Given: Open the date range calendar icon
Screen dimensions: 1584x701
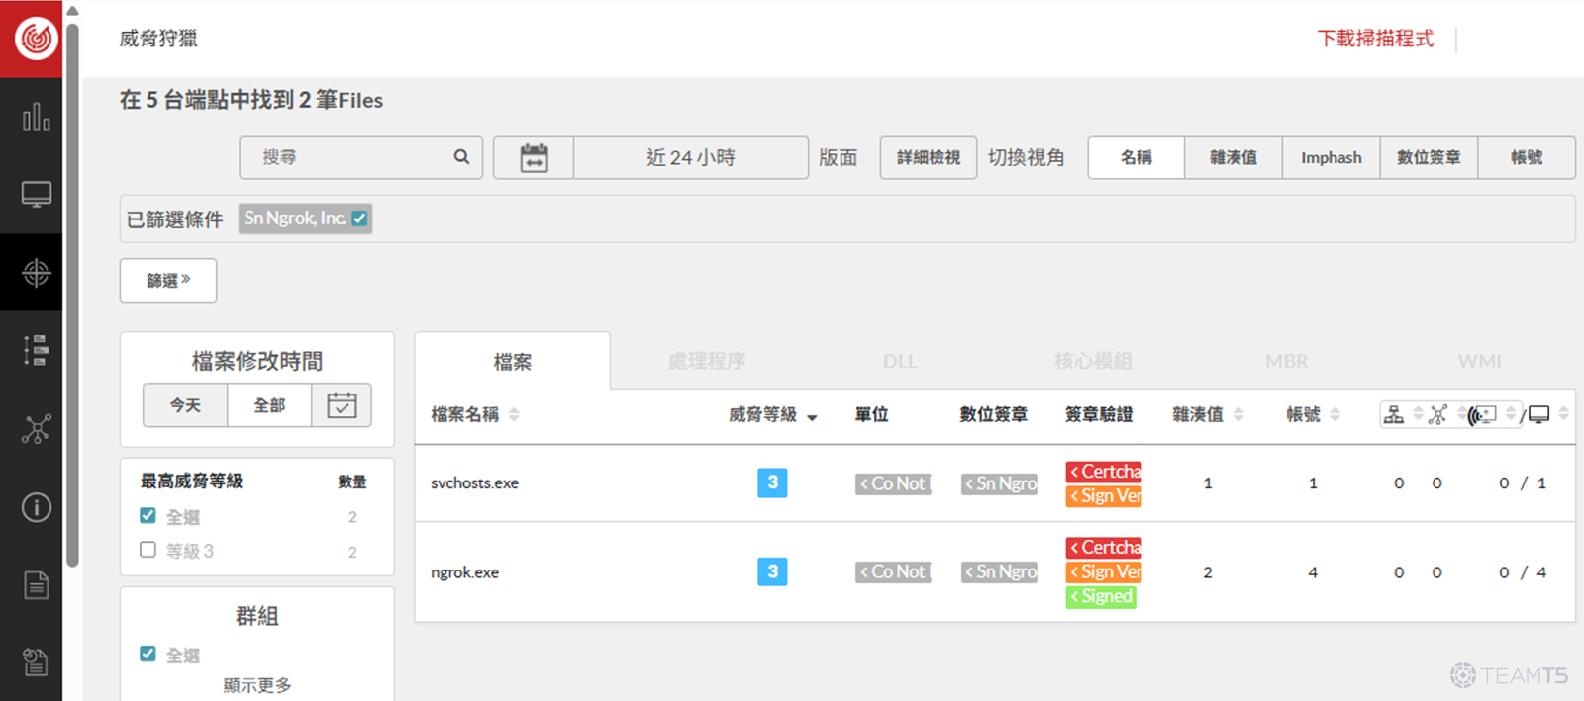Looking at the screenshot, I should (x=534, y=158).
